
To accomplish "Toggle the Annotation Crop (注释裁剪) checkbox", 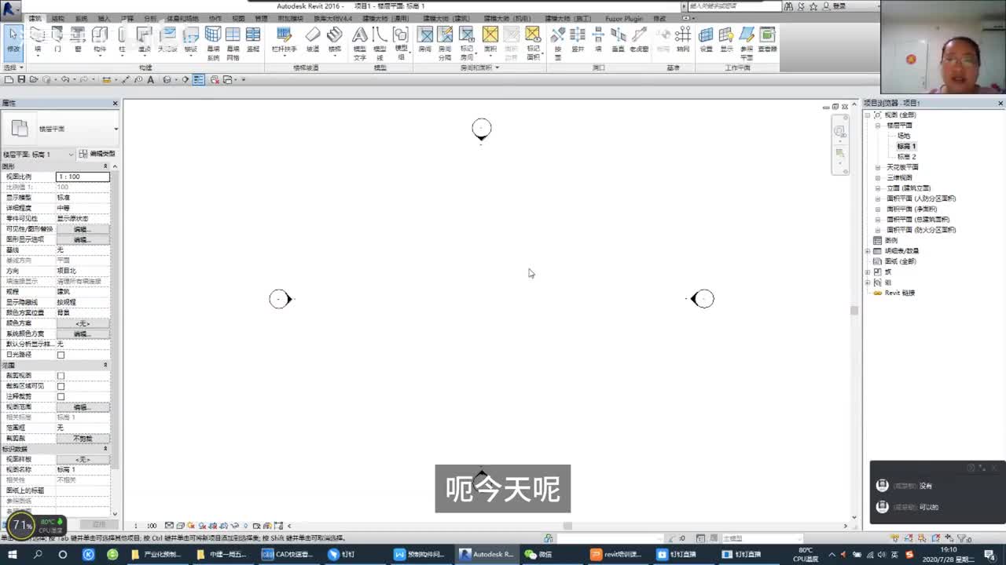I will (61, 396).
